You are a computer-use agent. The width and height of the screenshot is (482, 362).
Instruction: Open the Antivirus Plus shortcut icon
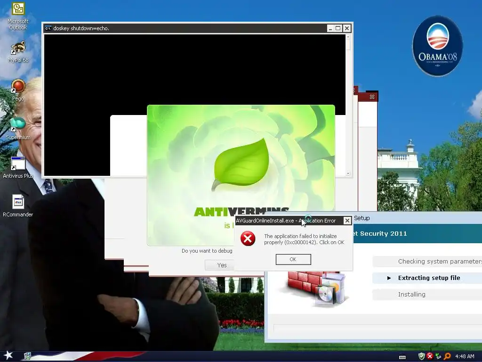[x=18, y=167]
